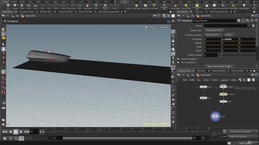Show network tree list view icon

pyautogui.click(x=244, y=80)
